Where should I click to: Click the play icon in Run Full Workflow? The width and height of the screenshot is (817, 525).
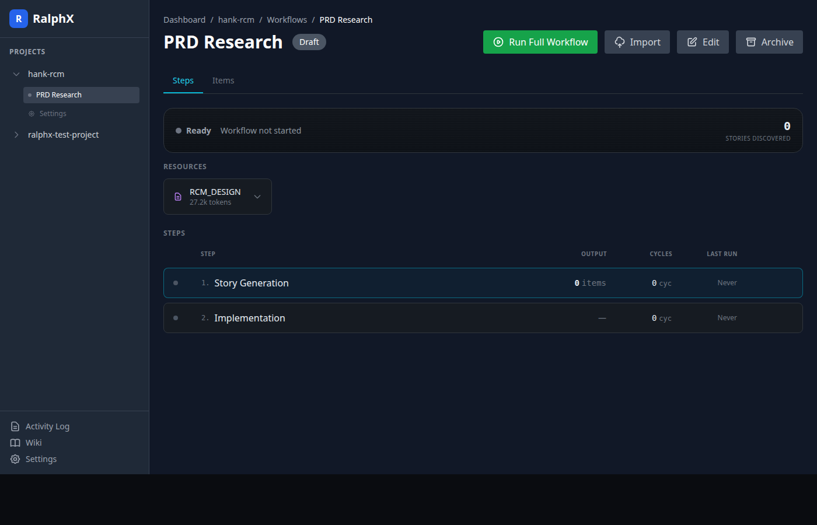click(x=498, y=42)
